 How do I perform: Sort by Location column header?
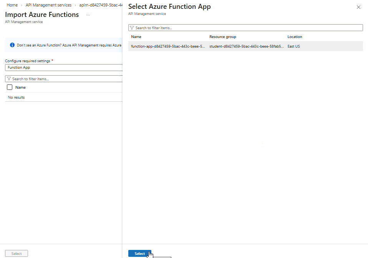pyautogui.click(x=295, y=37)
